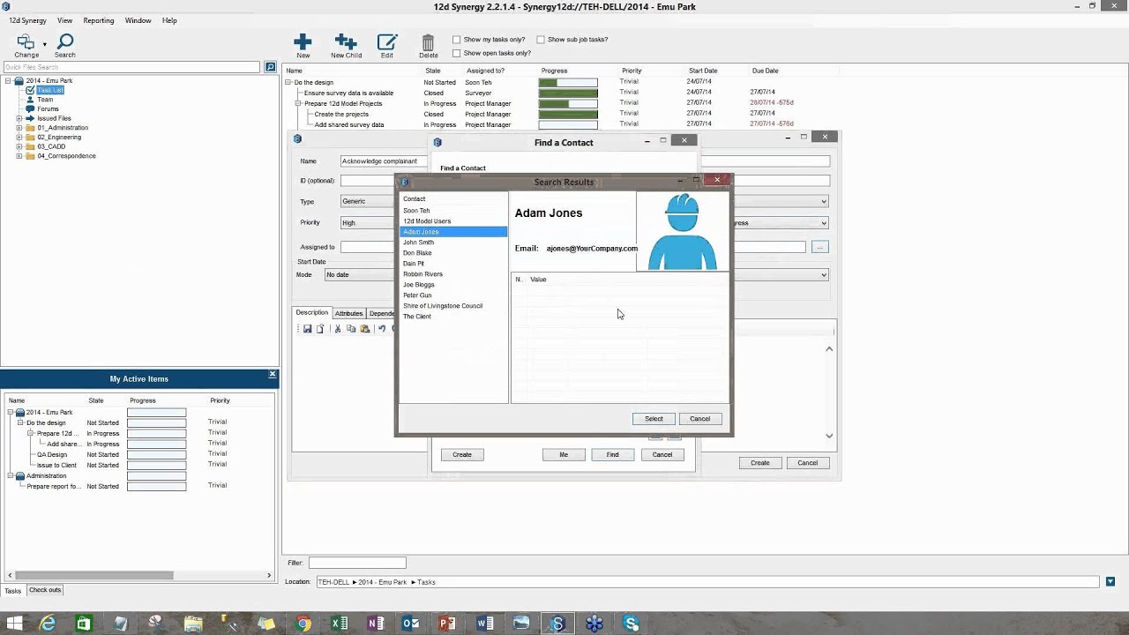Click the location bar blue dropdown icon
The image size is (1129, 635).
[1110, 581]
